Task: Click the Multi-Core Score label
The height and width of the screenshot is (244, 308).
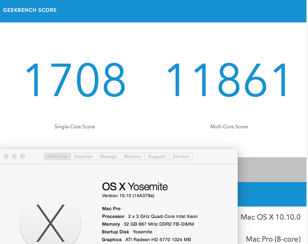Action: click(229, 127)
